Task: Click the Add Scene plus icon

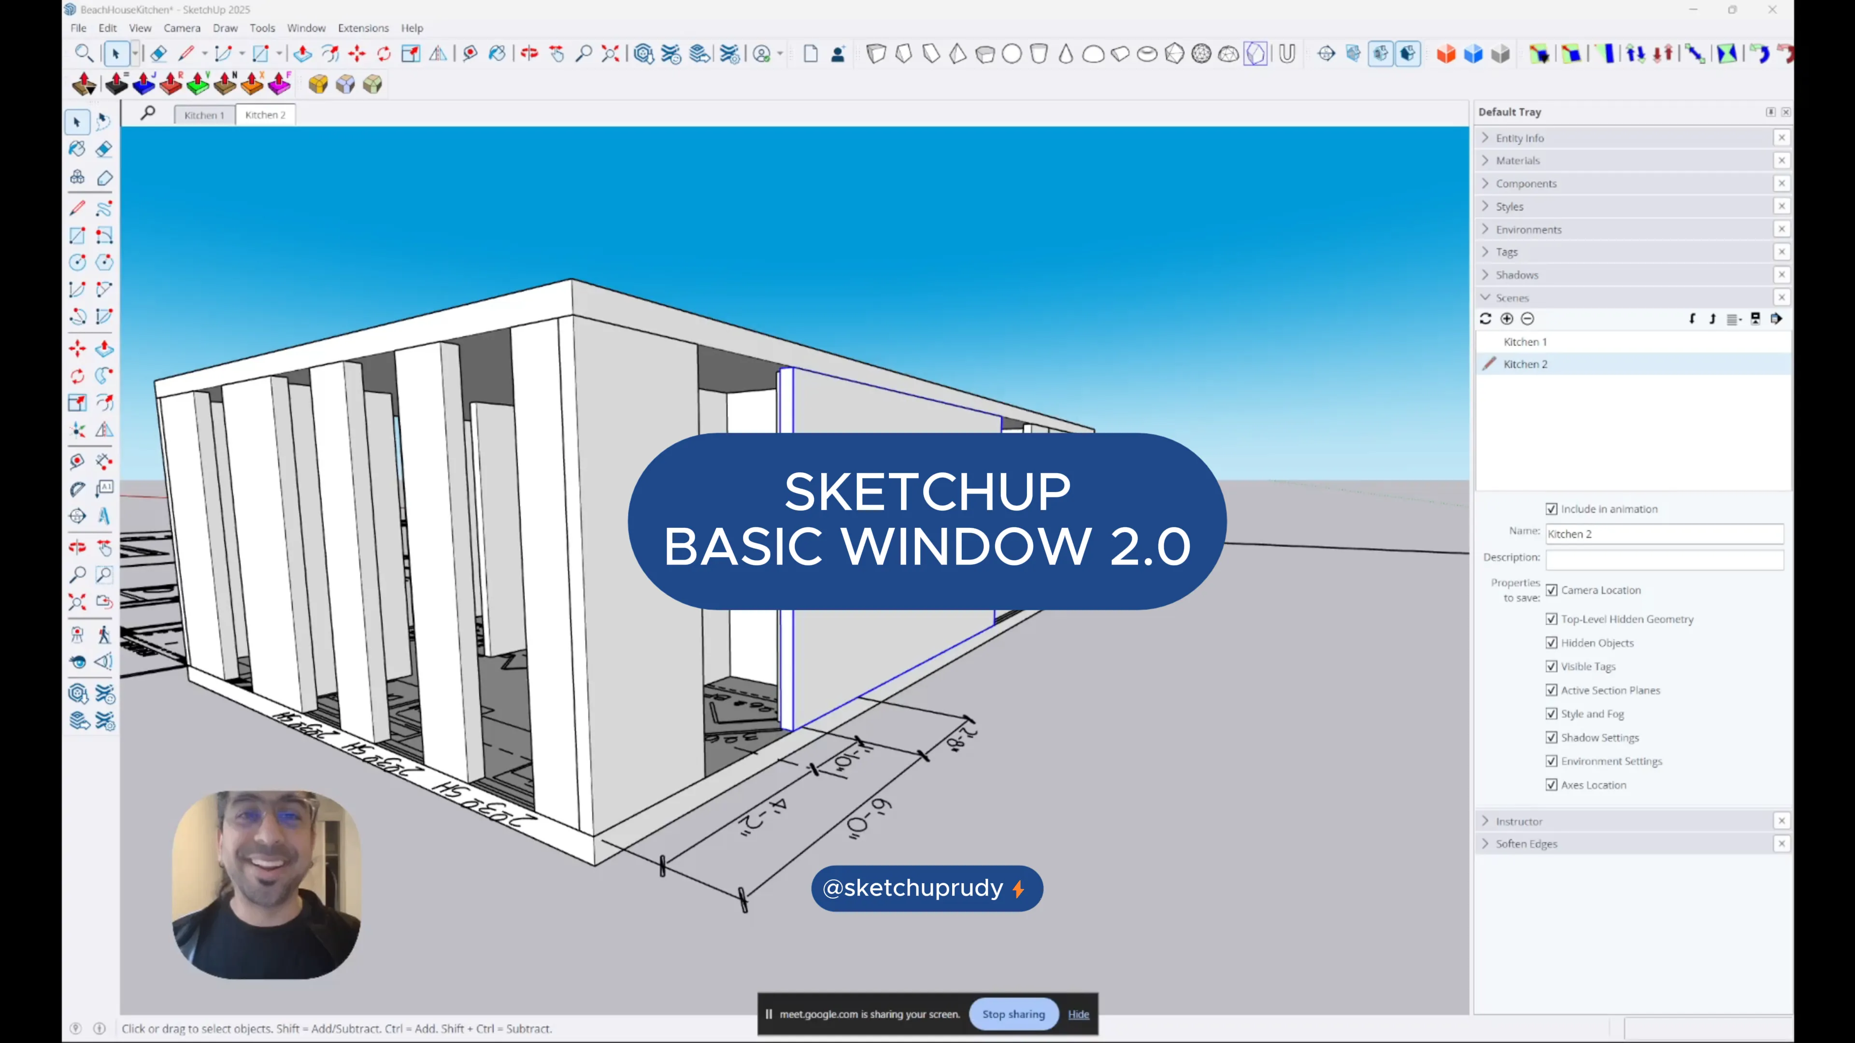Action: click(1507, 319)
